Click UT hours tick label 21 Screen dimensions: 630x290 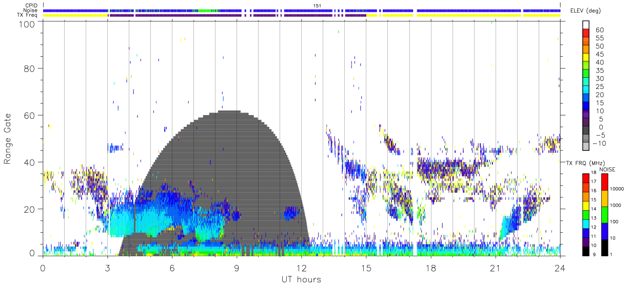click(495, 268)
